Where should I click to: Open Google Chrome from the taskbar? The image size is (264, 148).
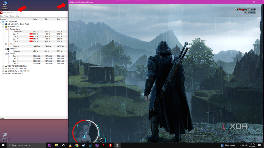(x=77, y=145)
